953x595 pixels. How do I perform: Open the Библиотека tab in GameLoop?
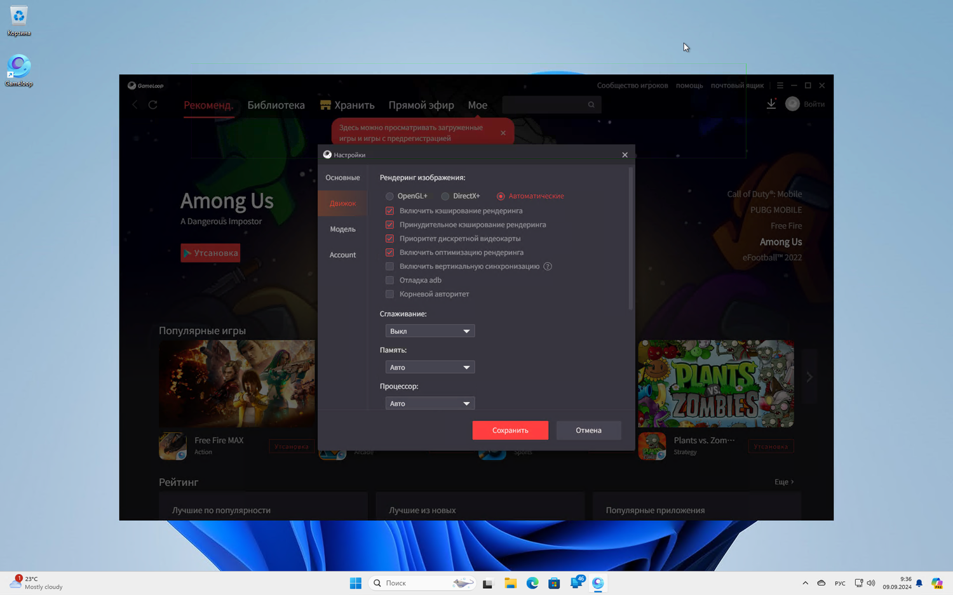(276, 105)
